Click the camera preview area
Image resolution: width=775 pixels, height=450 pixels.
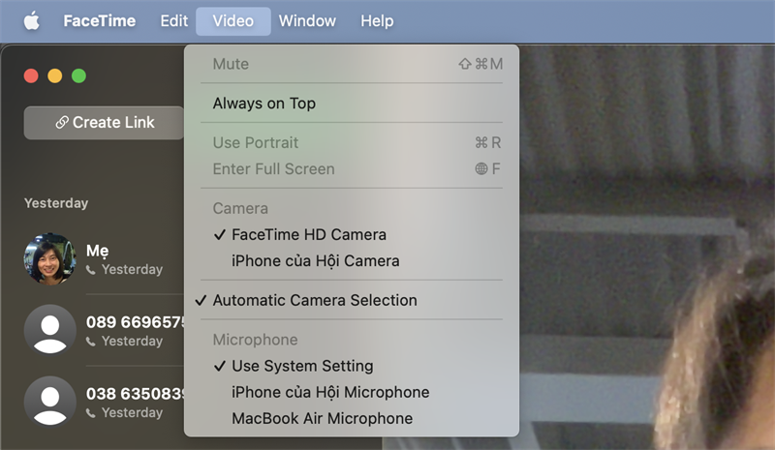pyautogui.click(x=646, y=247)
